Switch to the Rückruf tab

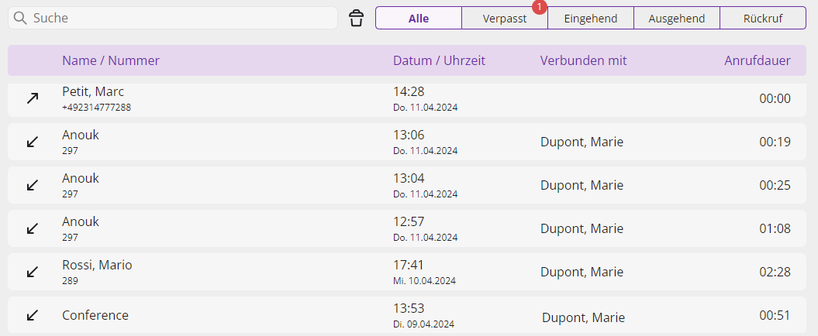[763, 19]
